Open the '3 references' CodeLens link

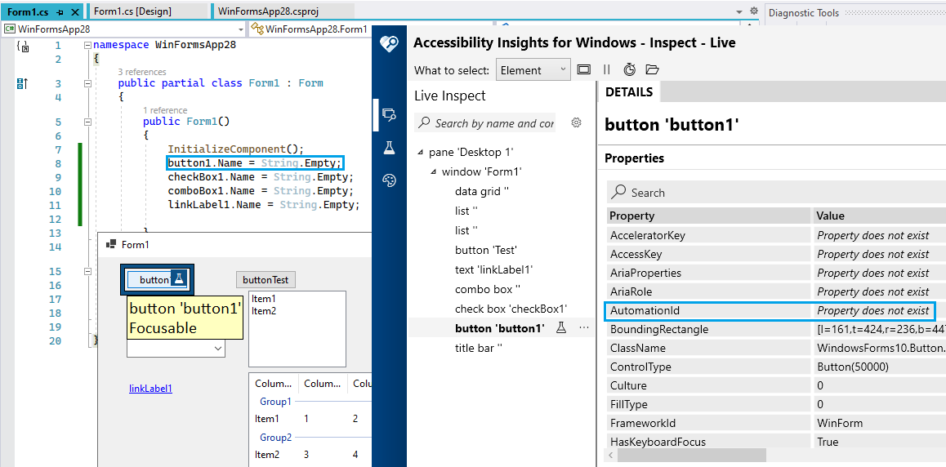142,72
